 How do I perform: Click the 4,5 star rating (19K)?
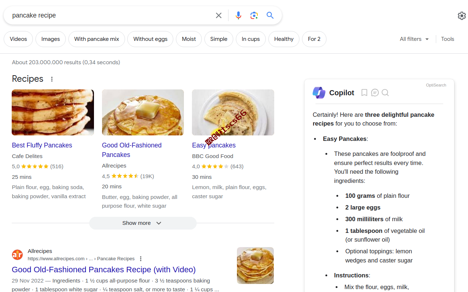point(128,176)
